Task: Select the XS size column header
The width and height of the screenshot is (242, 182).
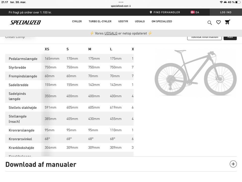Action: [x=47, y=49]
